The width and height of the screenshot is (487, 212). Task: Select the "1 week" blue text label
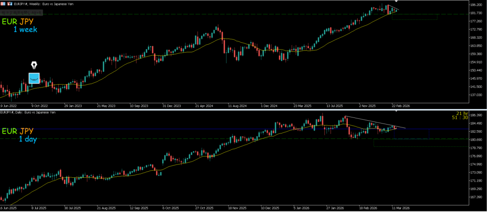click(25, 29)
